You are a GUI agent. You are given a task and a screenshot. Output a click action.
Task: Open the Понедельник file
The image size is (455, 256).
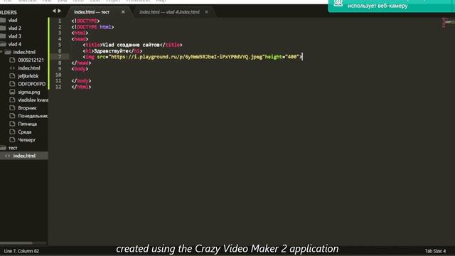(33, 116)
